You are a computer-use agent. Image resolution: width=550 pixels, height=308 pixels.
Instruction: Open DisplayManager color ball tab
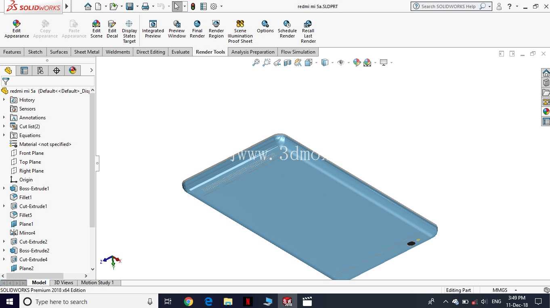73,71
